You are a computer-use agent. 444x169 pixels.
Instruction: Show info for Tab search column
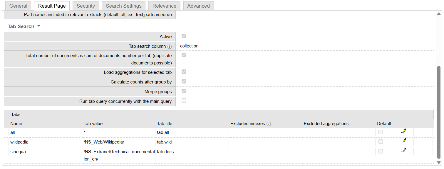[170, 47]
